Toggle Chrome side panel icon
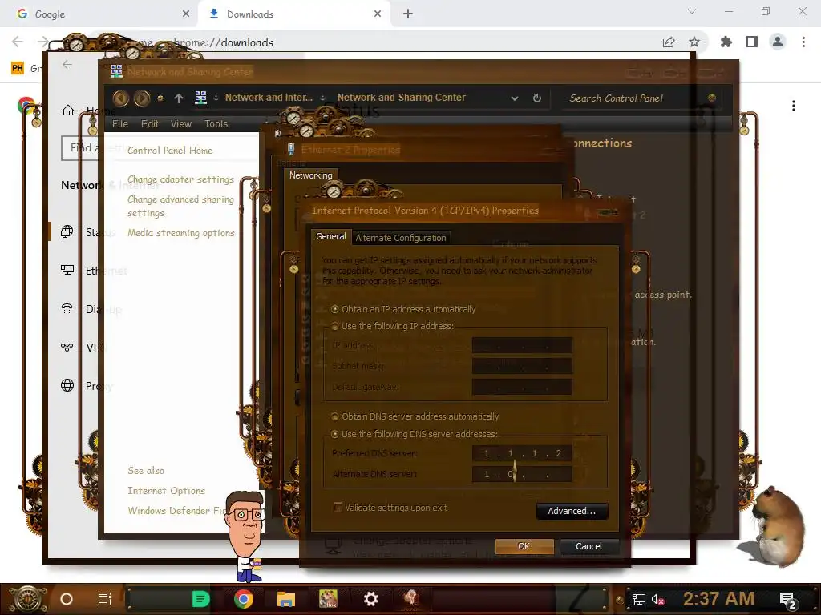 pos(752,42)
